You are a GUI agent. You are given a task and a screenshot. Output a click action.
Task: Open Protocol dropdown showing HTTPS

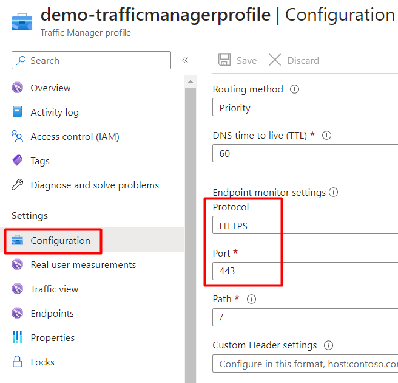[x=305, y=226]
